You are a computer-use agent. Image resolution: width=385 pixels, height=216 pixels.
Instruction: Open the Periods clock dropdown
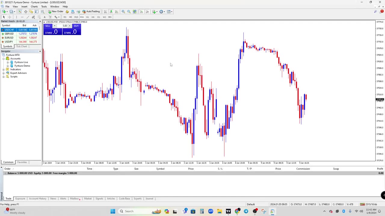[162, 11]
